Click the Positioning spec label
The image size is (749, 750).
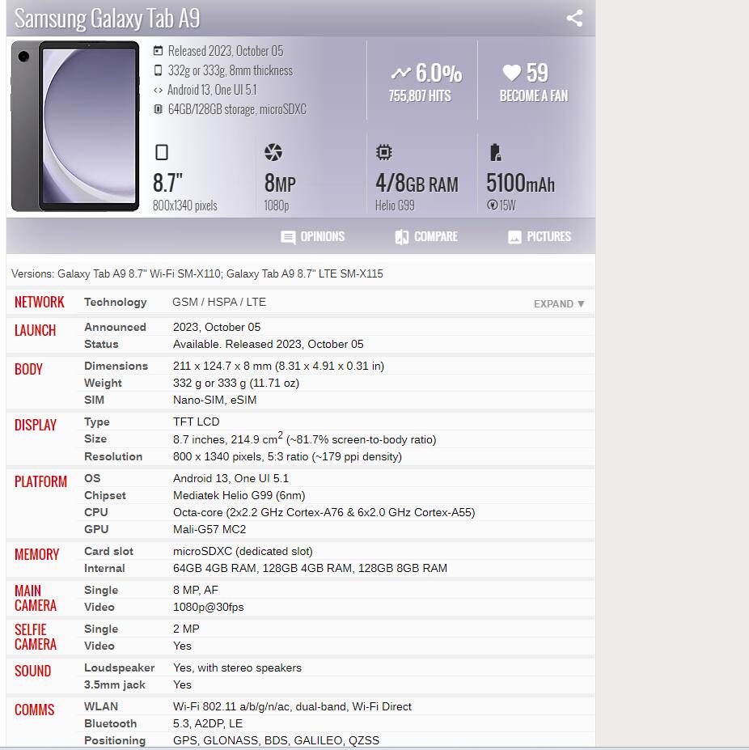tap(115, 740)
